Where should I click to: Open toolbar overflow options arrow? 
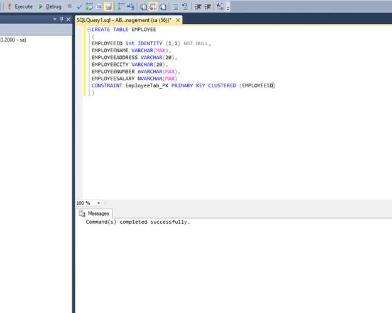[228, 8]
